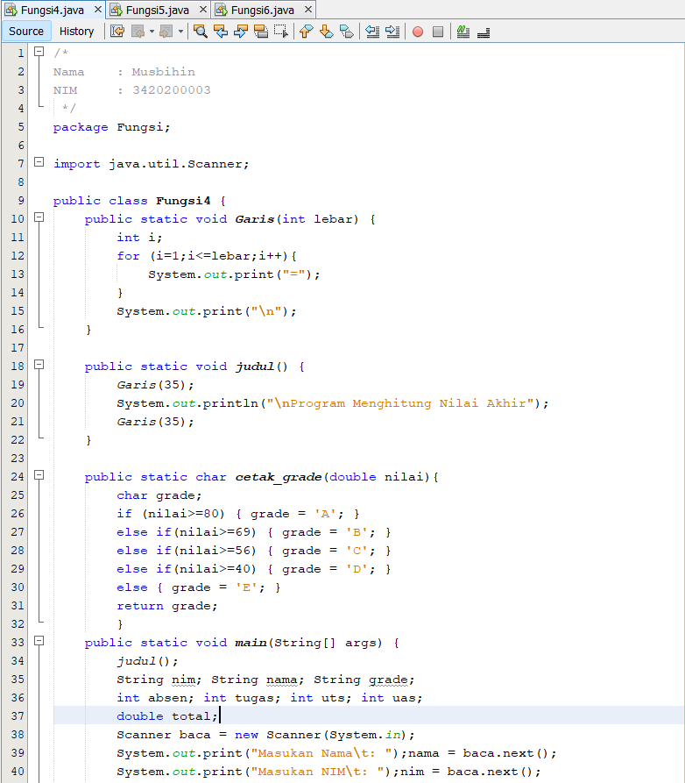Collapse the header comment fold at line 1
685x783 pixels.
pos(39,51)
